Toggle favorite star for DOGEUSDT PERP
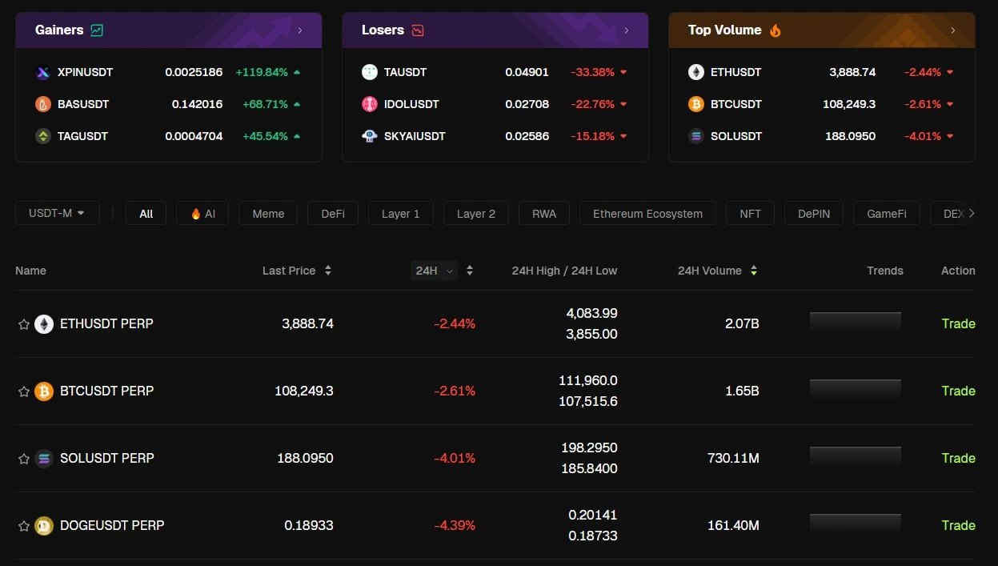The height and width of the screenshot is (566, 998). tap(24, 526)
